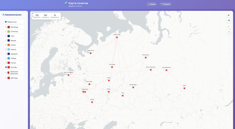The image size is (235, 129).
Task: Open the О проекте navigation link
Action: [x=166, y=4]
